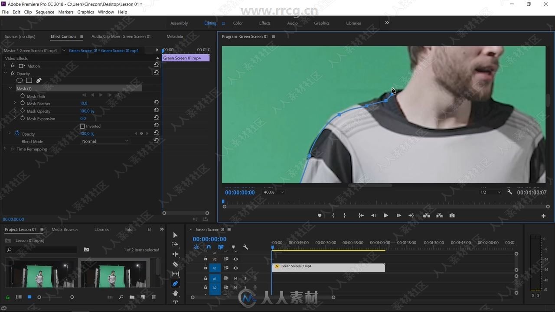Screen dimensions: 555x312
Task: Toggle animation stopwatch for Mask Feather
Action: 23,103
